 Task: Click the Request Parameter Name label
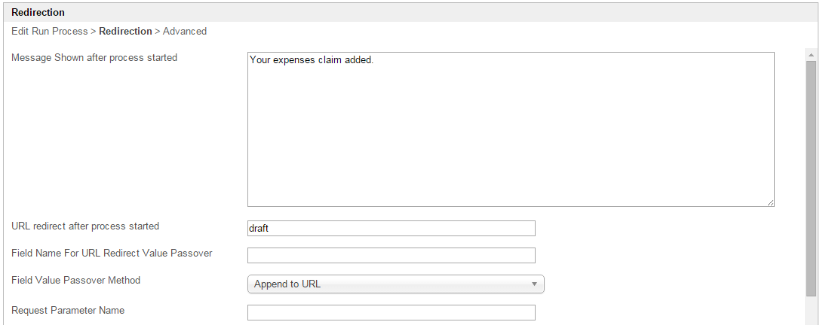pyautogui.click(x=68, y=311)
